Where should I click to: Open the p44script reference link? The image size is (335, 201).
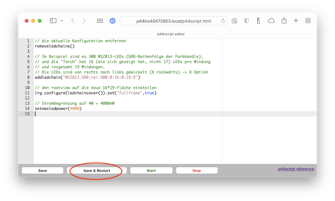pos(296,169)
